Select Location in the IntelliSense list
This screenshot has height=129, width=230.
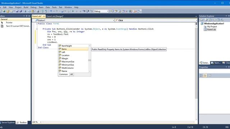tap(73, 55)
